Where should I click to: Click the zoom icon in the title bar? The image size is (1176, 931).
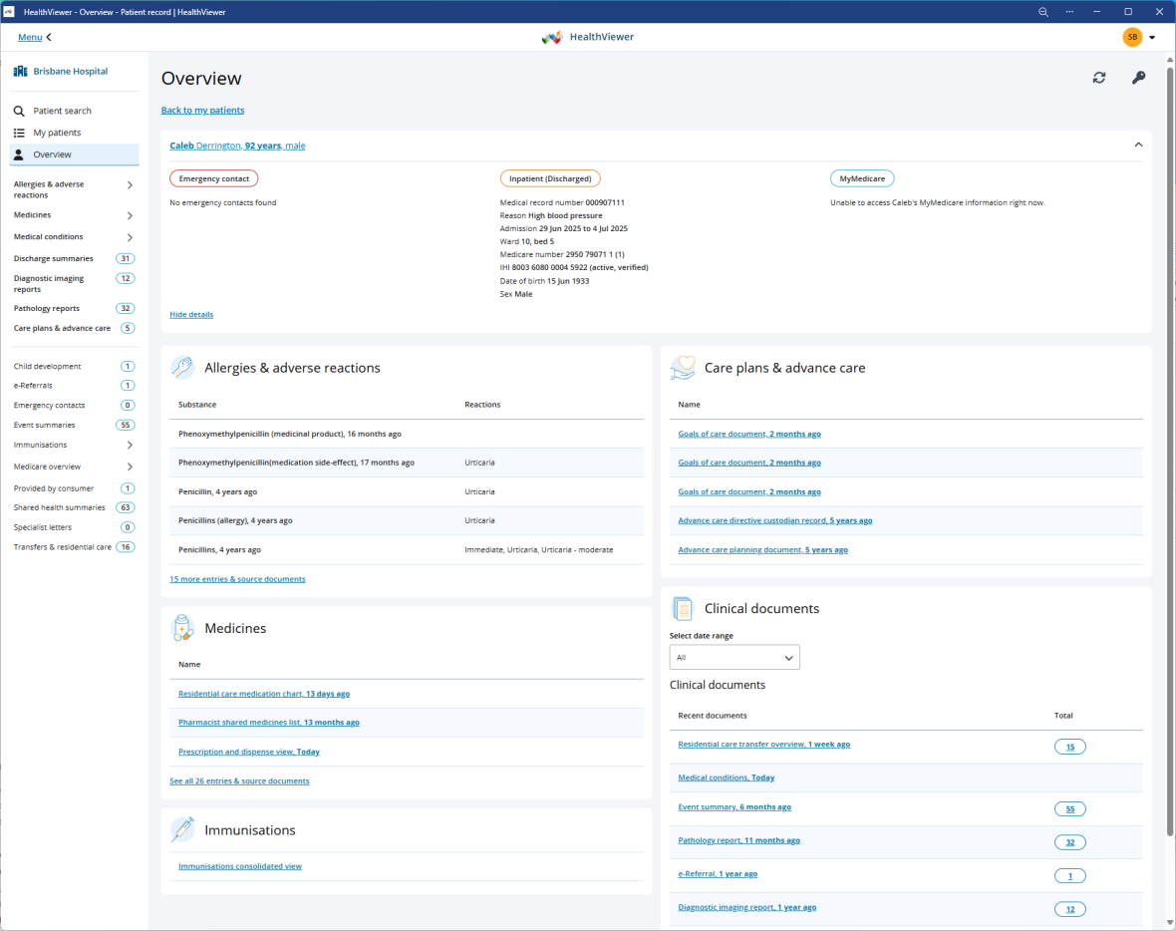[x=1043, y=12]
